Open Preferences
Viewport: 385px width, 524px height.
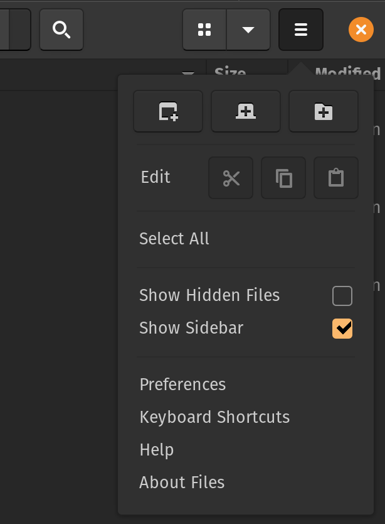click(182, 384)
